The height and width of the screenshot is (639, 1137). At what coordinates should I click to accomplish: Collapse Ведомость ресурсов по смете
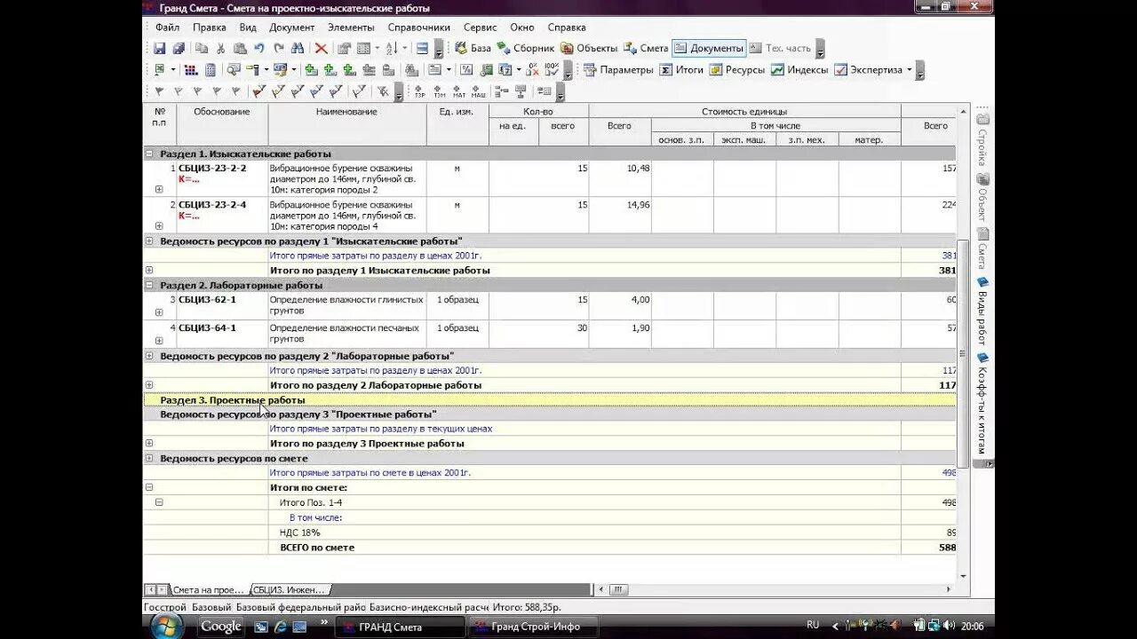[149, 458]
